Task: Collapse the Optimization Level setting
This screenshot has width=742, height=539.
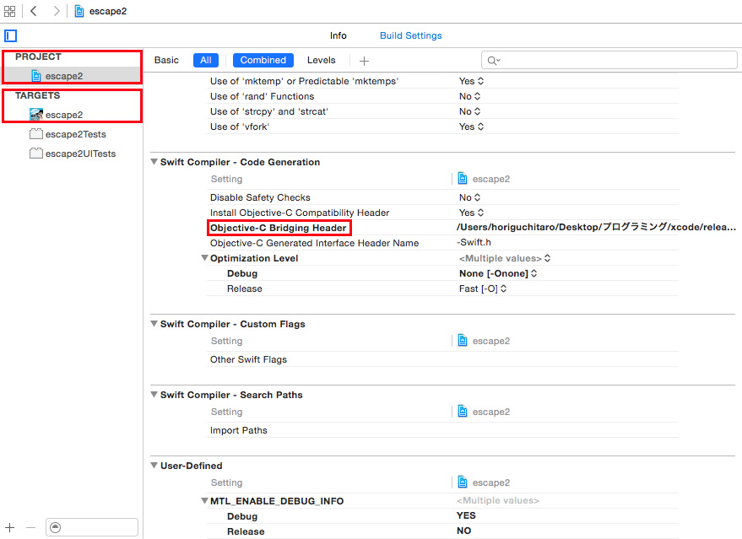Action: (x=204, y=257)
